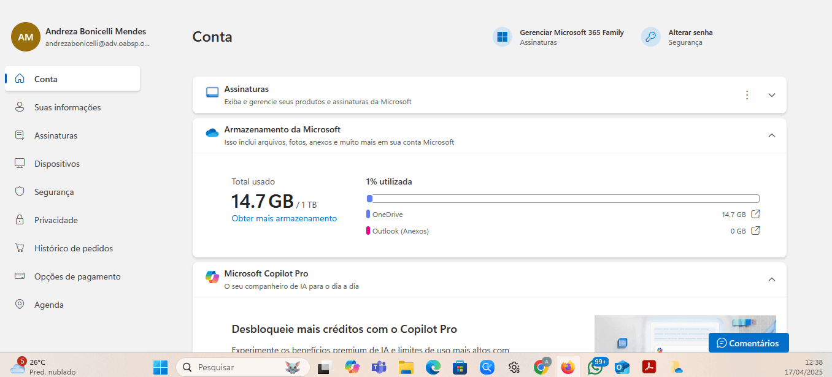The height and width of the screenshot is (377, 832).
Task: Open Google Chrome from taskbar
Action: point(541,367)
